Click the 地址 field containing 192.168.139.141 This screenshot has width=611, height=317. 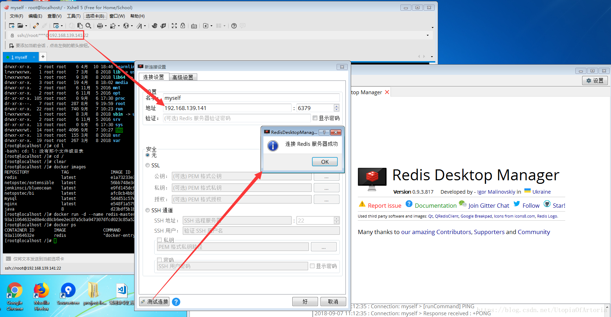point(227,108)
